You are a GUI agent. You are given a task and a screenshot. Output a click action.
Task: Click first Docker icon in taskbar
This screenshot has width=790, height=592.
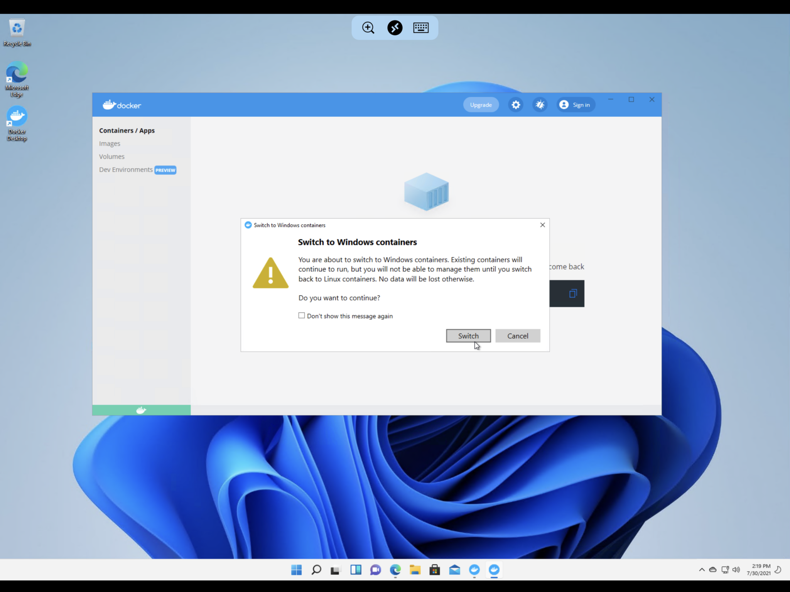point(474,570)
